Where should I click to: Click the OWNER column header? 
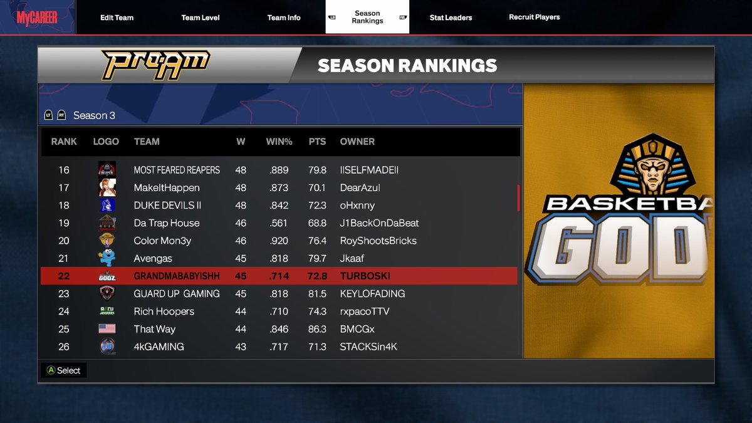(357, 142)
